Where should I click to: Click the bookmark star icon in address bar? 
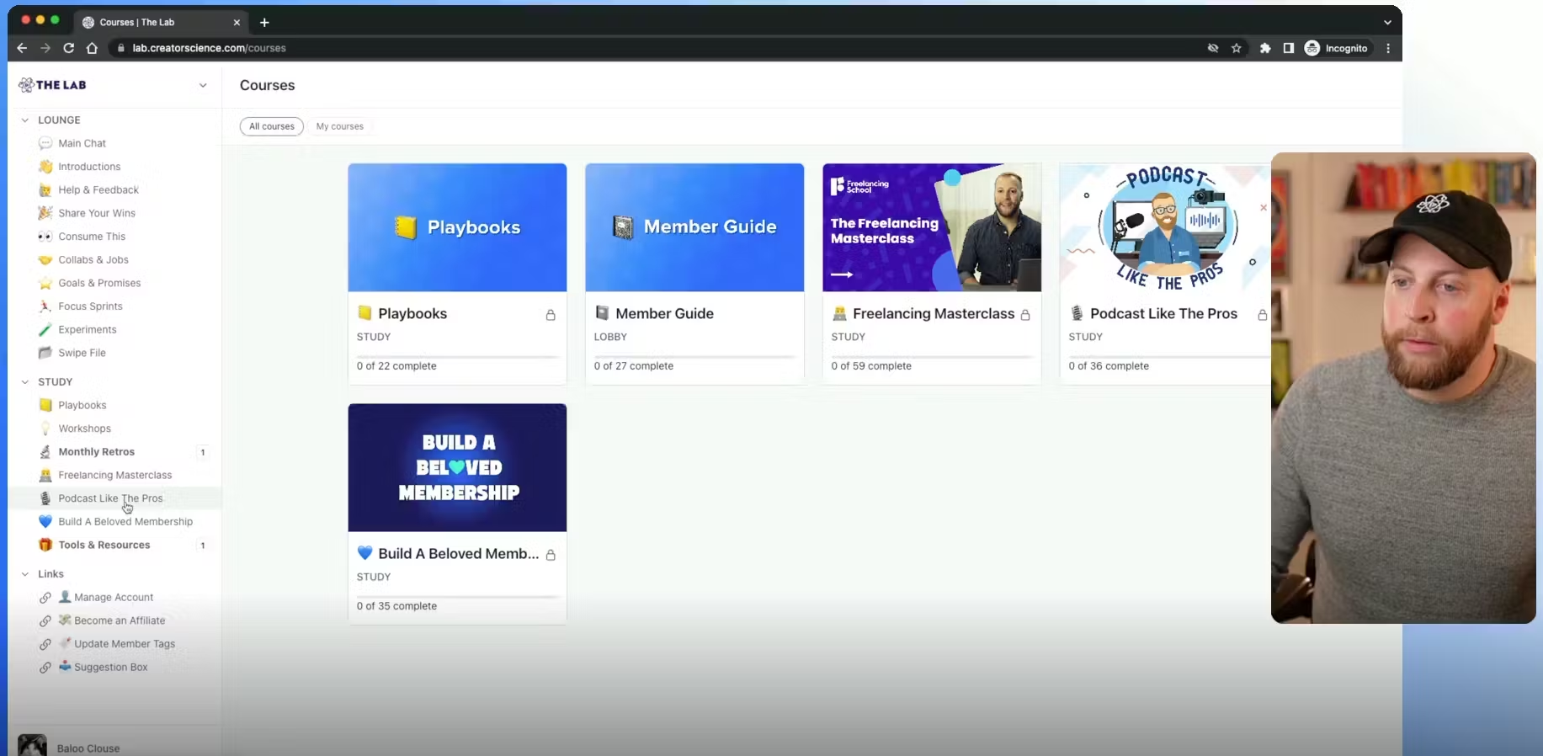[1236, 49]
